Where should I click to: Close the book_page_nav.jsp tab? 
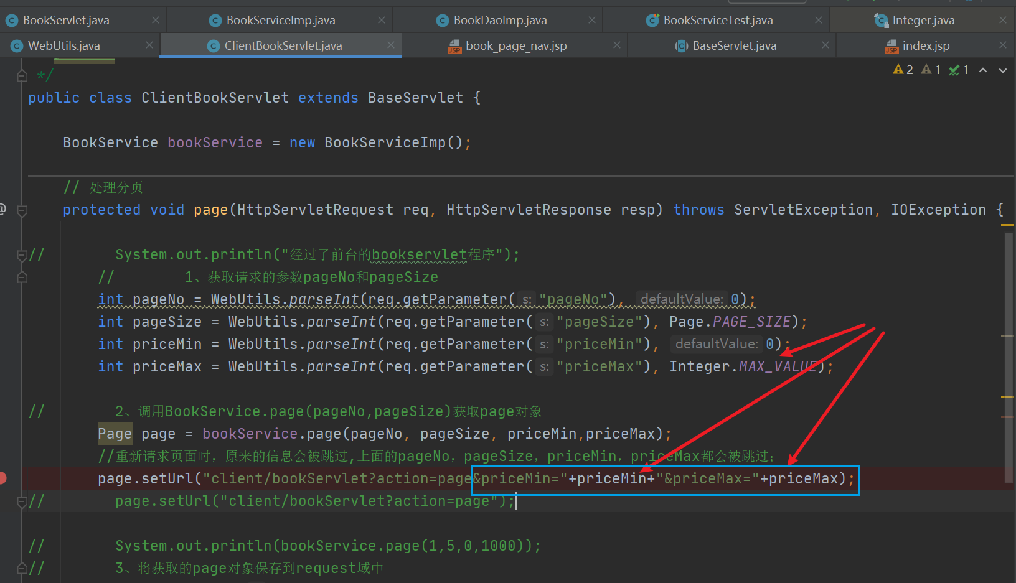coord(617,45)
